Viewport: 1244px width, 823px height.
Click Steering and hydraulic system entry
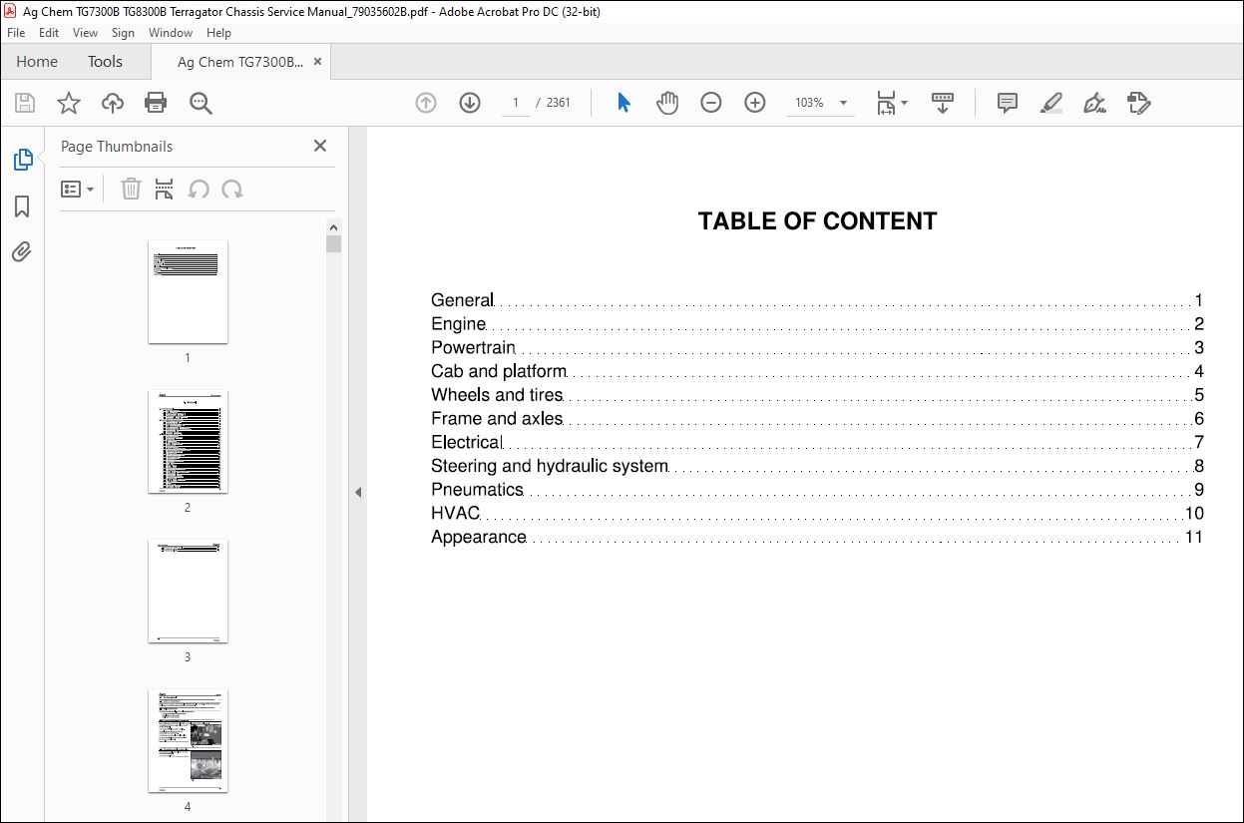(817, 466)
